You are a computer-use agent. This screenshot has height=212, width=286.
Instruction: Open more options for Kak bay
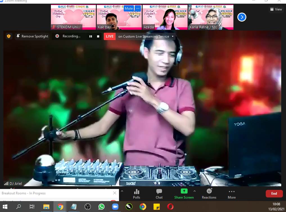(x=138, y=8)
